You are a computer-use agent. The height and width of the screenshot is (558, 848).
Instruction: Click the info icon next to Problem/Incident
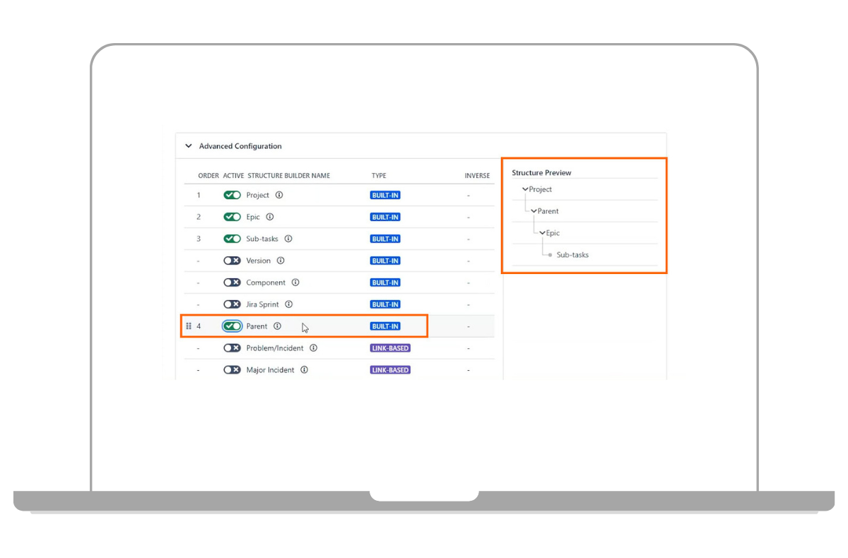click(313, 348)
